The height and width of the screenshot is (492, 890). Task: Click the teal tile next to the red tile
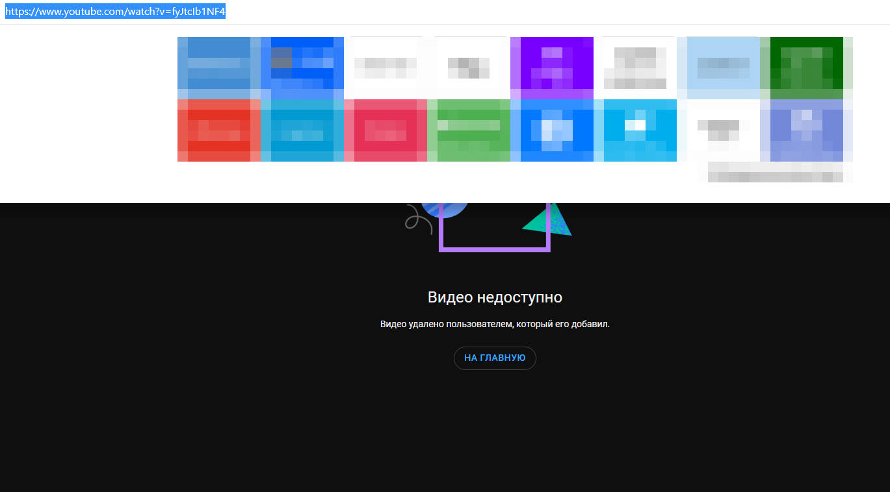(302, 130)
